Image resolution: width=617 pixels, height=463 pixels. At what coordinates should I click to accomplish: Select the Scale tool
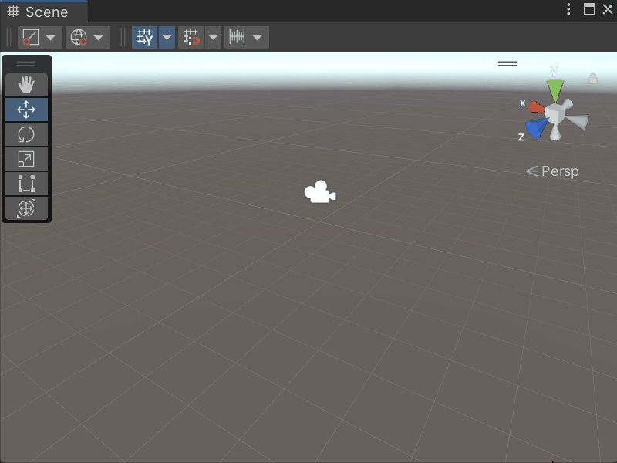point(26,159)
